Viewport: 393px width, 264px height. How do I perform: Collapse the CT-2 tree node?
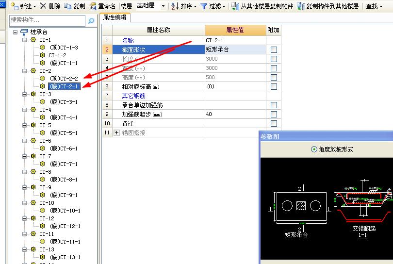(24, 71)
